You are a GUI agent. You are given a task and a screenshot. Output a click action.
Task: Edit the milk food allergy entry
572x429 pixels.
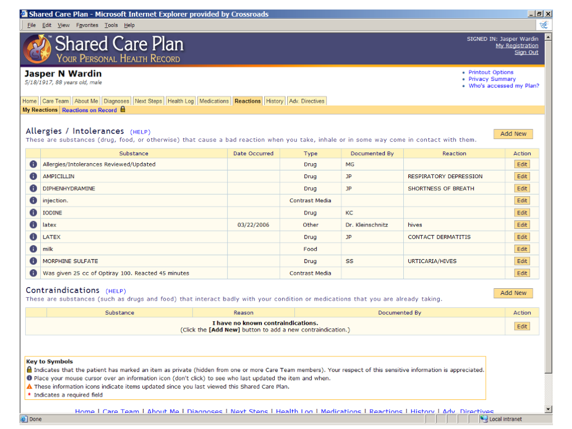coord(522,249)
